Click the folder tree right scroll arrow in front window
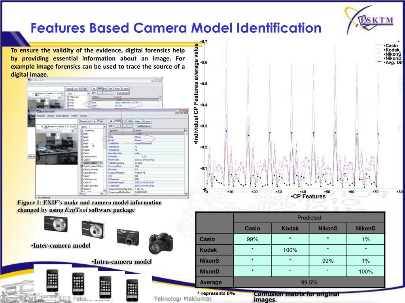This screenshot has width=405, height=303. (73, 131)
